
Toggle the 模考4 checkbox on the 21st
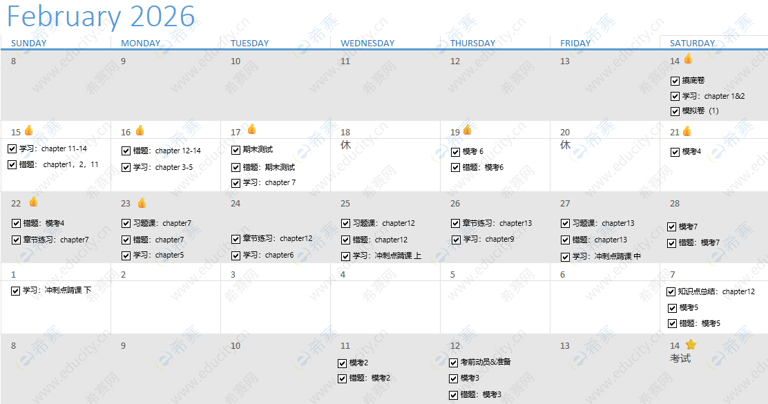[675, 152]
